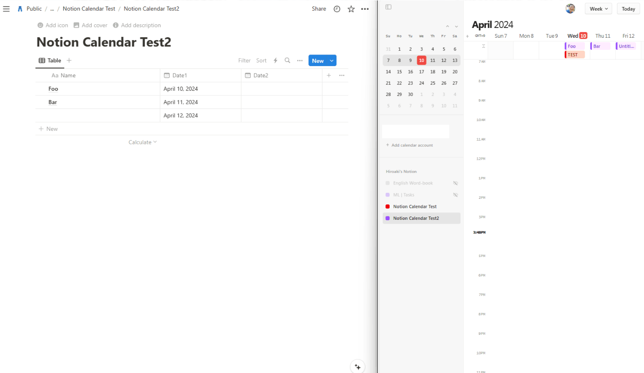This screenshot has height=373, width=644.
Task: Click the Share button
Action: 319,9
